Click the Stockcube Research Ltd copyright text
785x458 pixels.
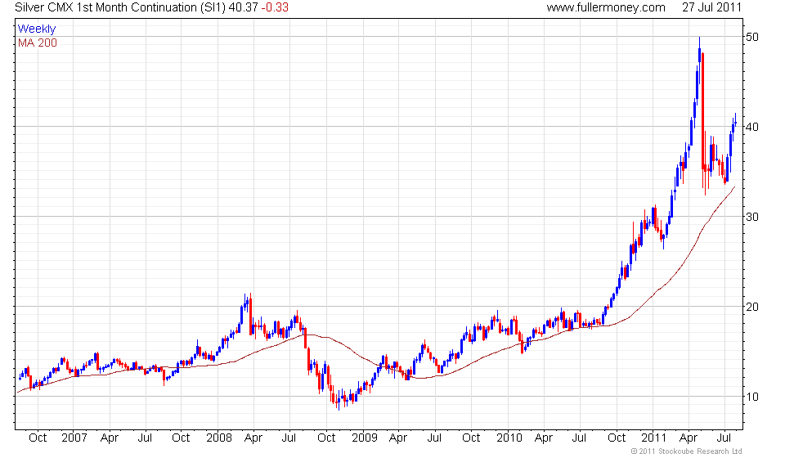tap(686, 451)
